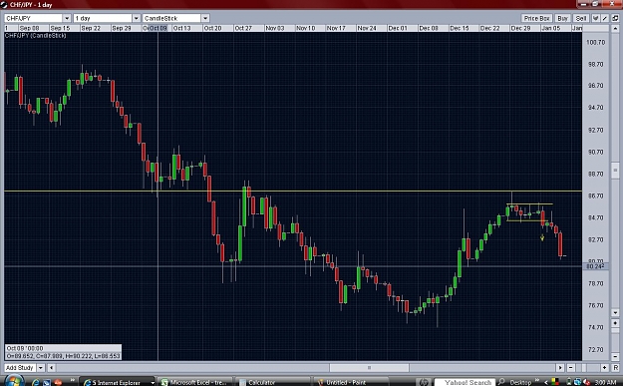Open Internet Explorer quick launch icon
Screen dimensions: 623x386
(x=36, y=382)
